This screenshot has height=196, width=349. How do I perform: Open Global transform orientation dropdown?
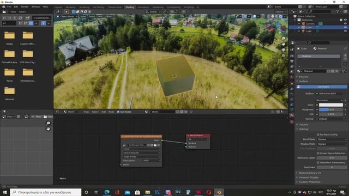pyautogui.click(x=153, y=12)
